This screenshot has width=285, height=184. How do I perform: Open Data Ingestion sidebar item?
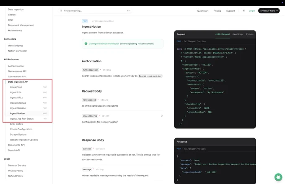pos(16,10)
